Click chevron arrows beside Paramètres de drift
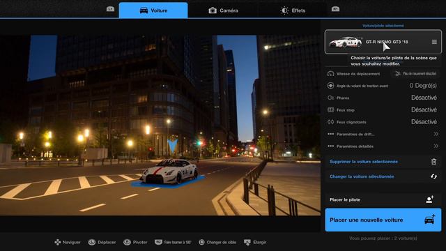446x251 pixels. click(x=436, y=134)
